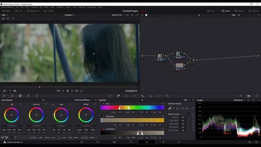
Task: Open the Playback menu
Action: click(60, 7)
